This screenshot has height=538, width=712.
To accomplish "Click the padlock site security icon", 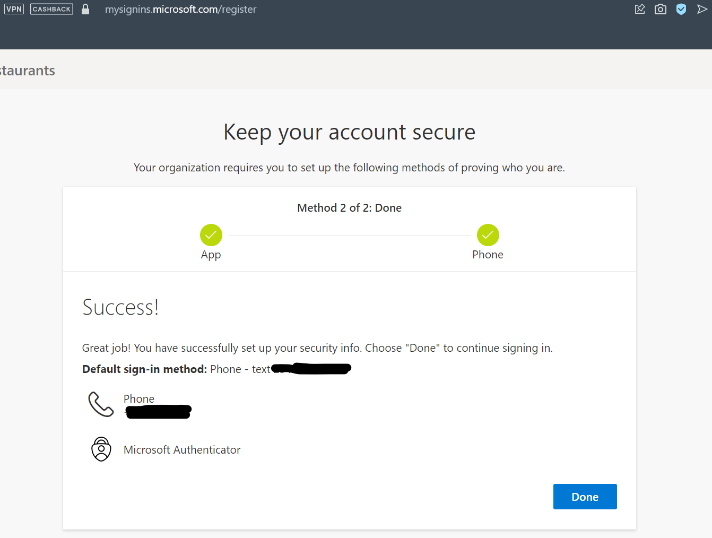I will pos(85,9).
